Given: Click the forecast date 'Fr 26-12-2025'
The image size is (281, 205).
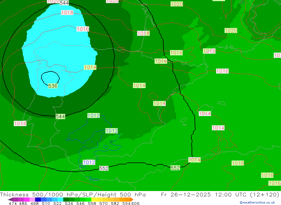Looking at the screenshot, I should [186, 194].
